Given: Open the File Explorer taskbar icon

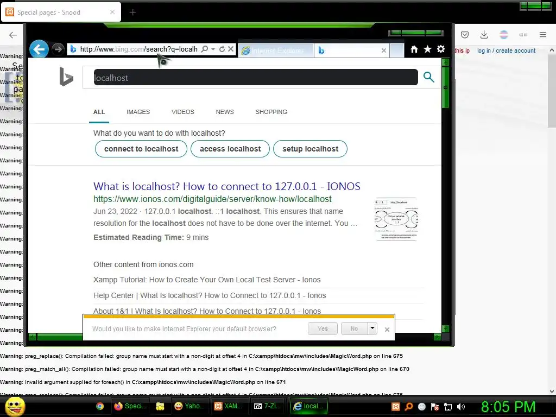Looking at the screenshot, I should (160, 406).
